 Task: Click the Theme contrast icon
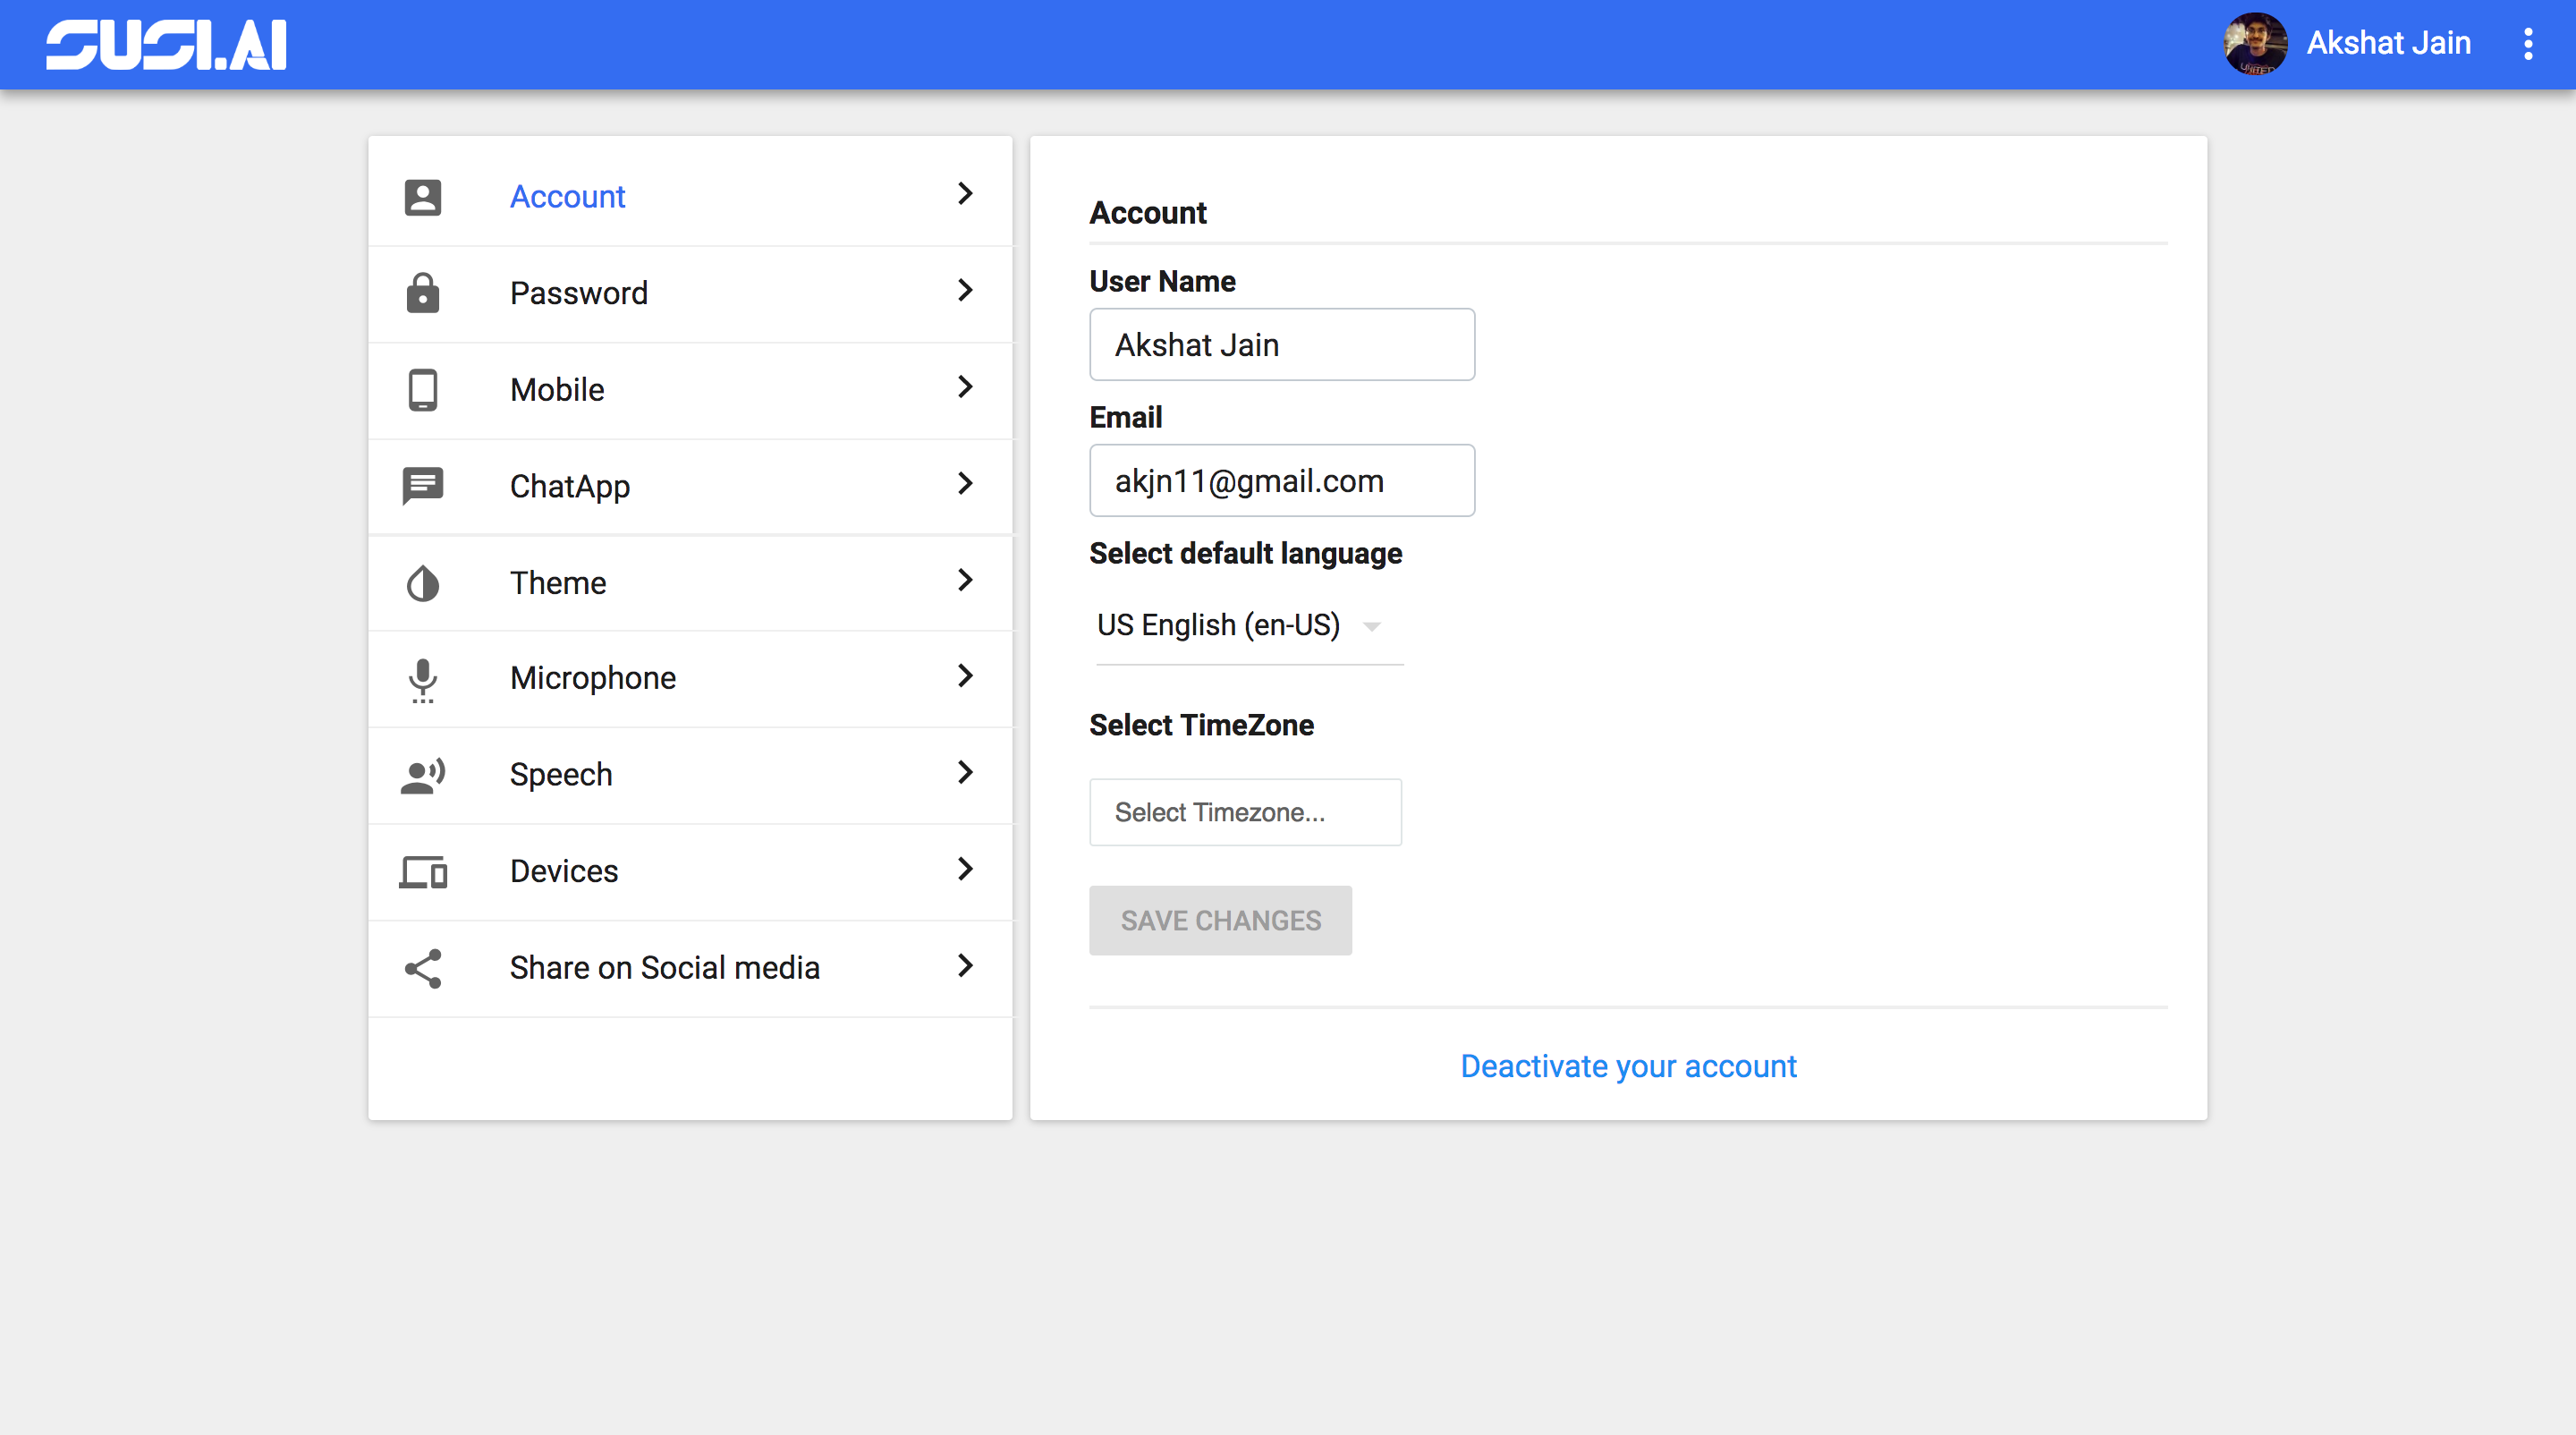click(x=422, y=583)
